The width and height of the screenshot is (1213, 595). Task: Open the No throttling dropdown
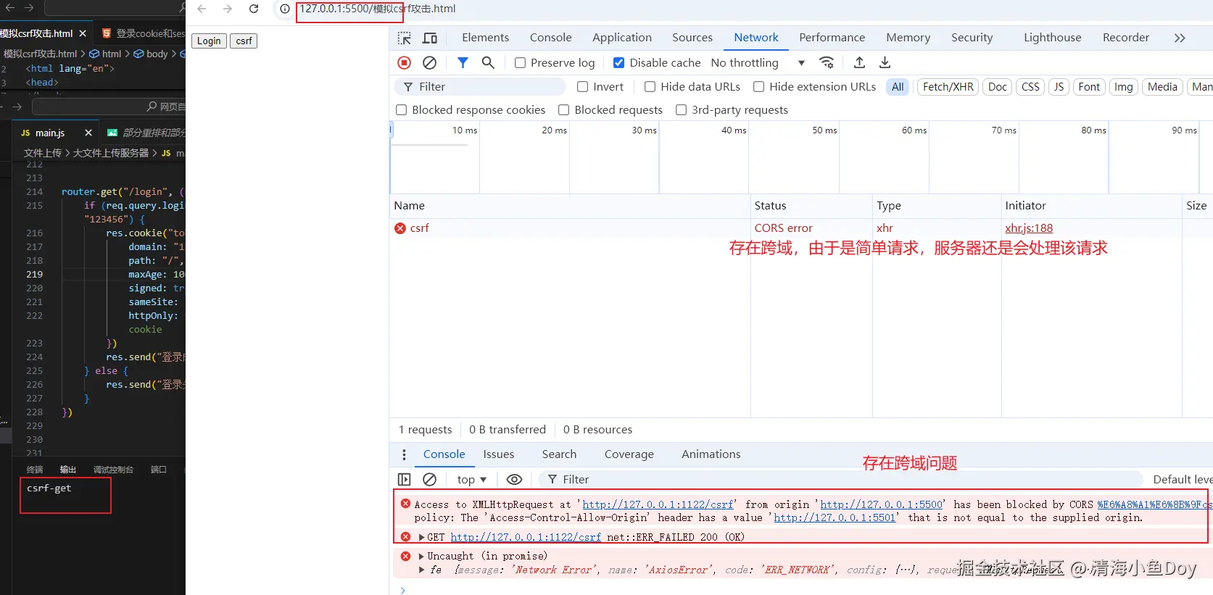(x=758, y=63)
